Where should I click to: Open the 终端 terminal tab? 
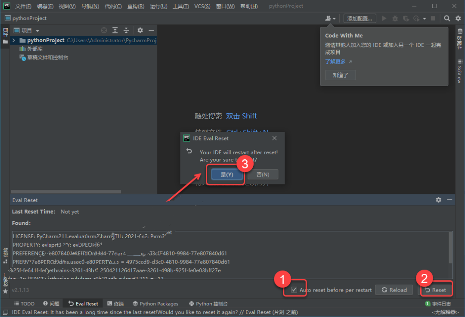pyautogui.click(x=115, y=304)
